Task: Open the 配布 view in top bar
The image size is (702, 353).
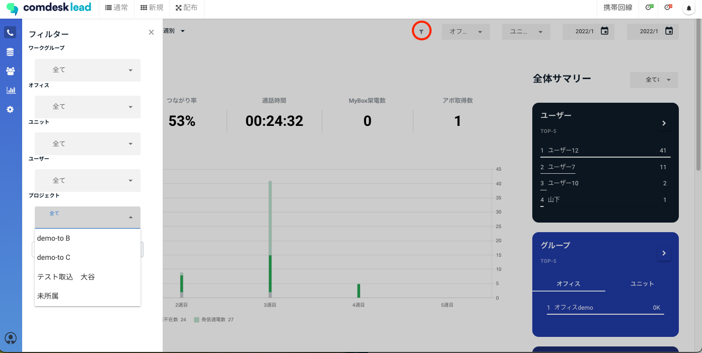Action: click(186, 8)
